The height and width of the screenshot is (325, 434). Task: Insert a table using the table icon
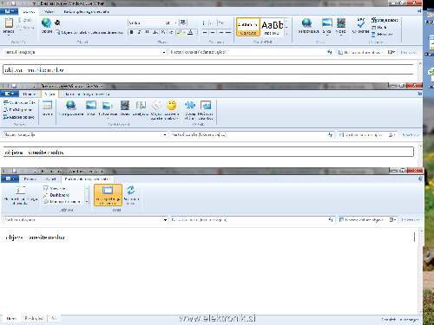pos(47,105)
